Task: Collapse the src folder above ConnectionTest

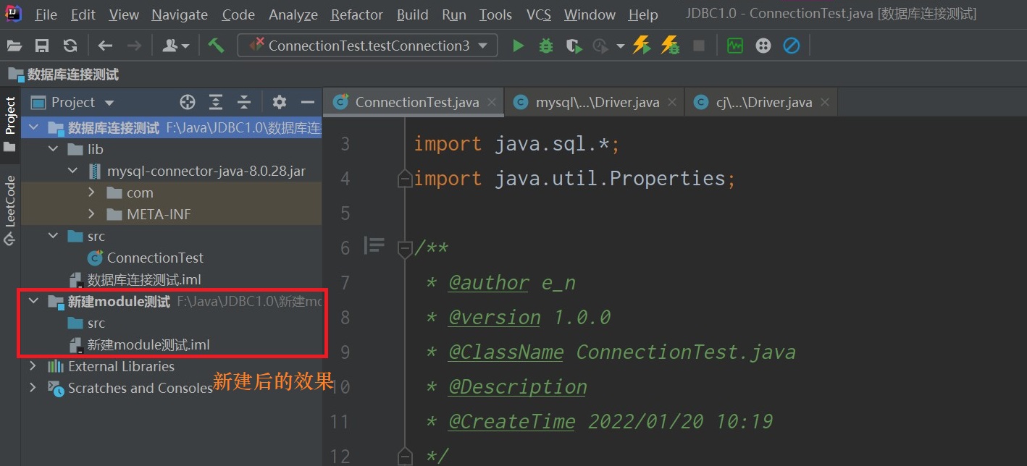Action: tap(53, 236)
